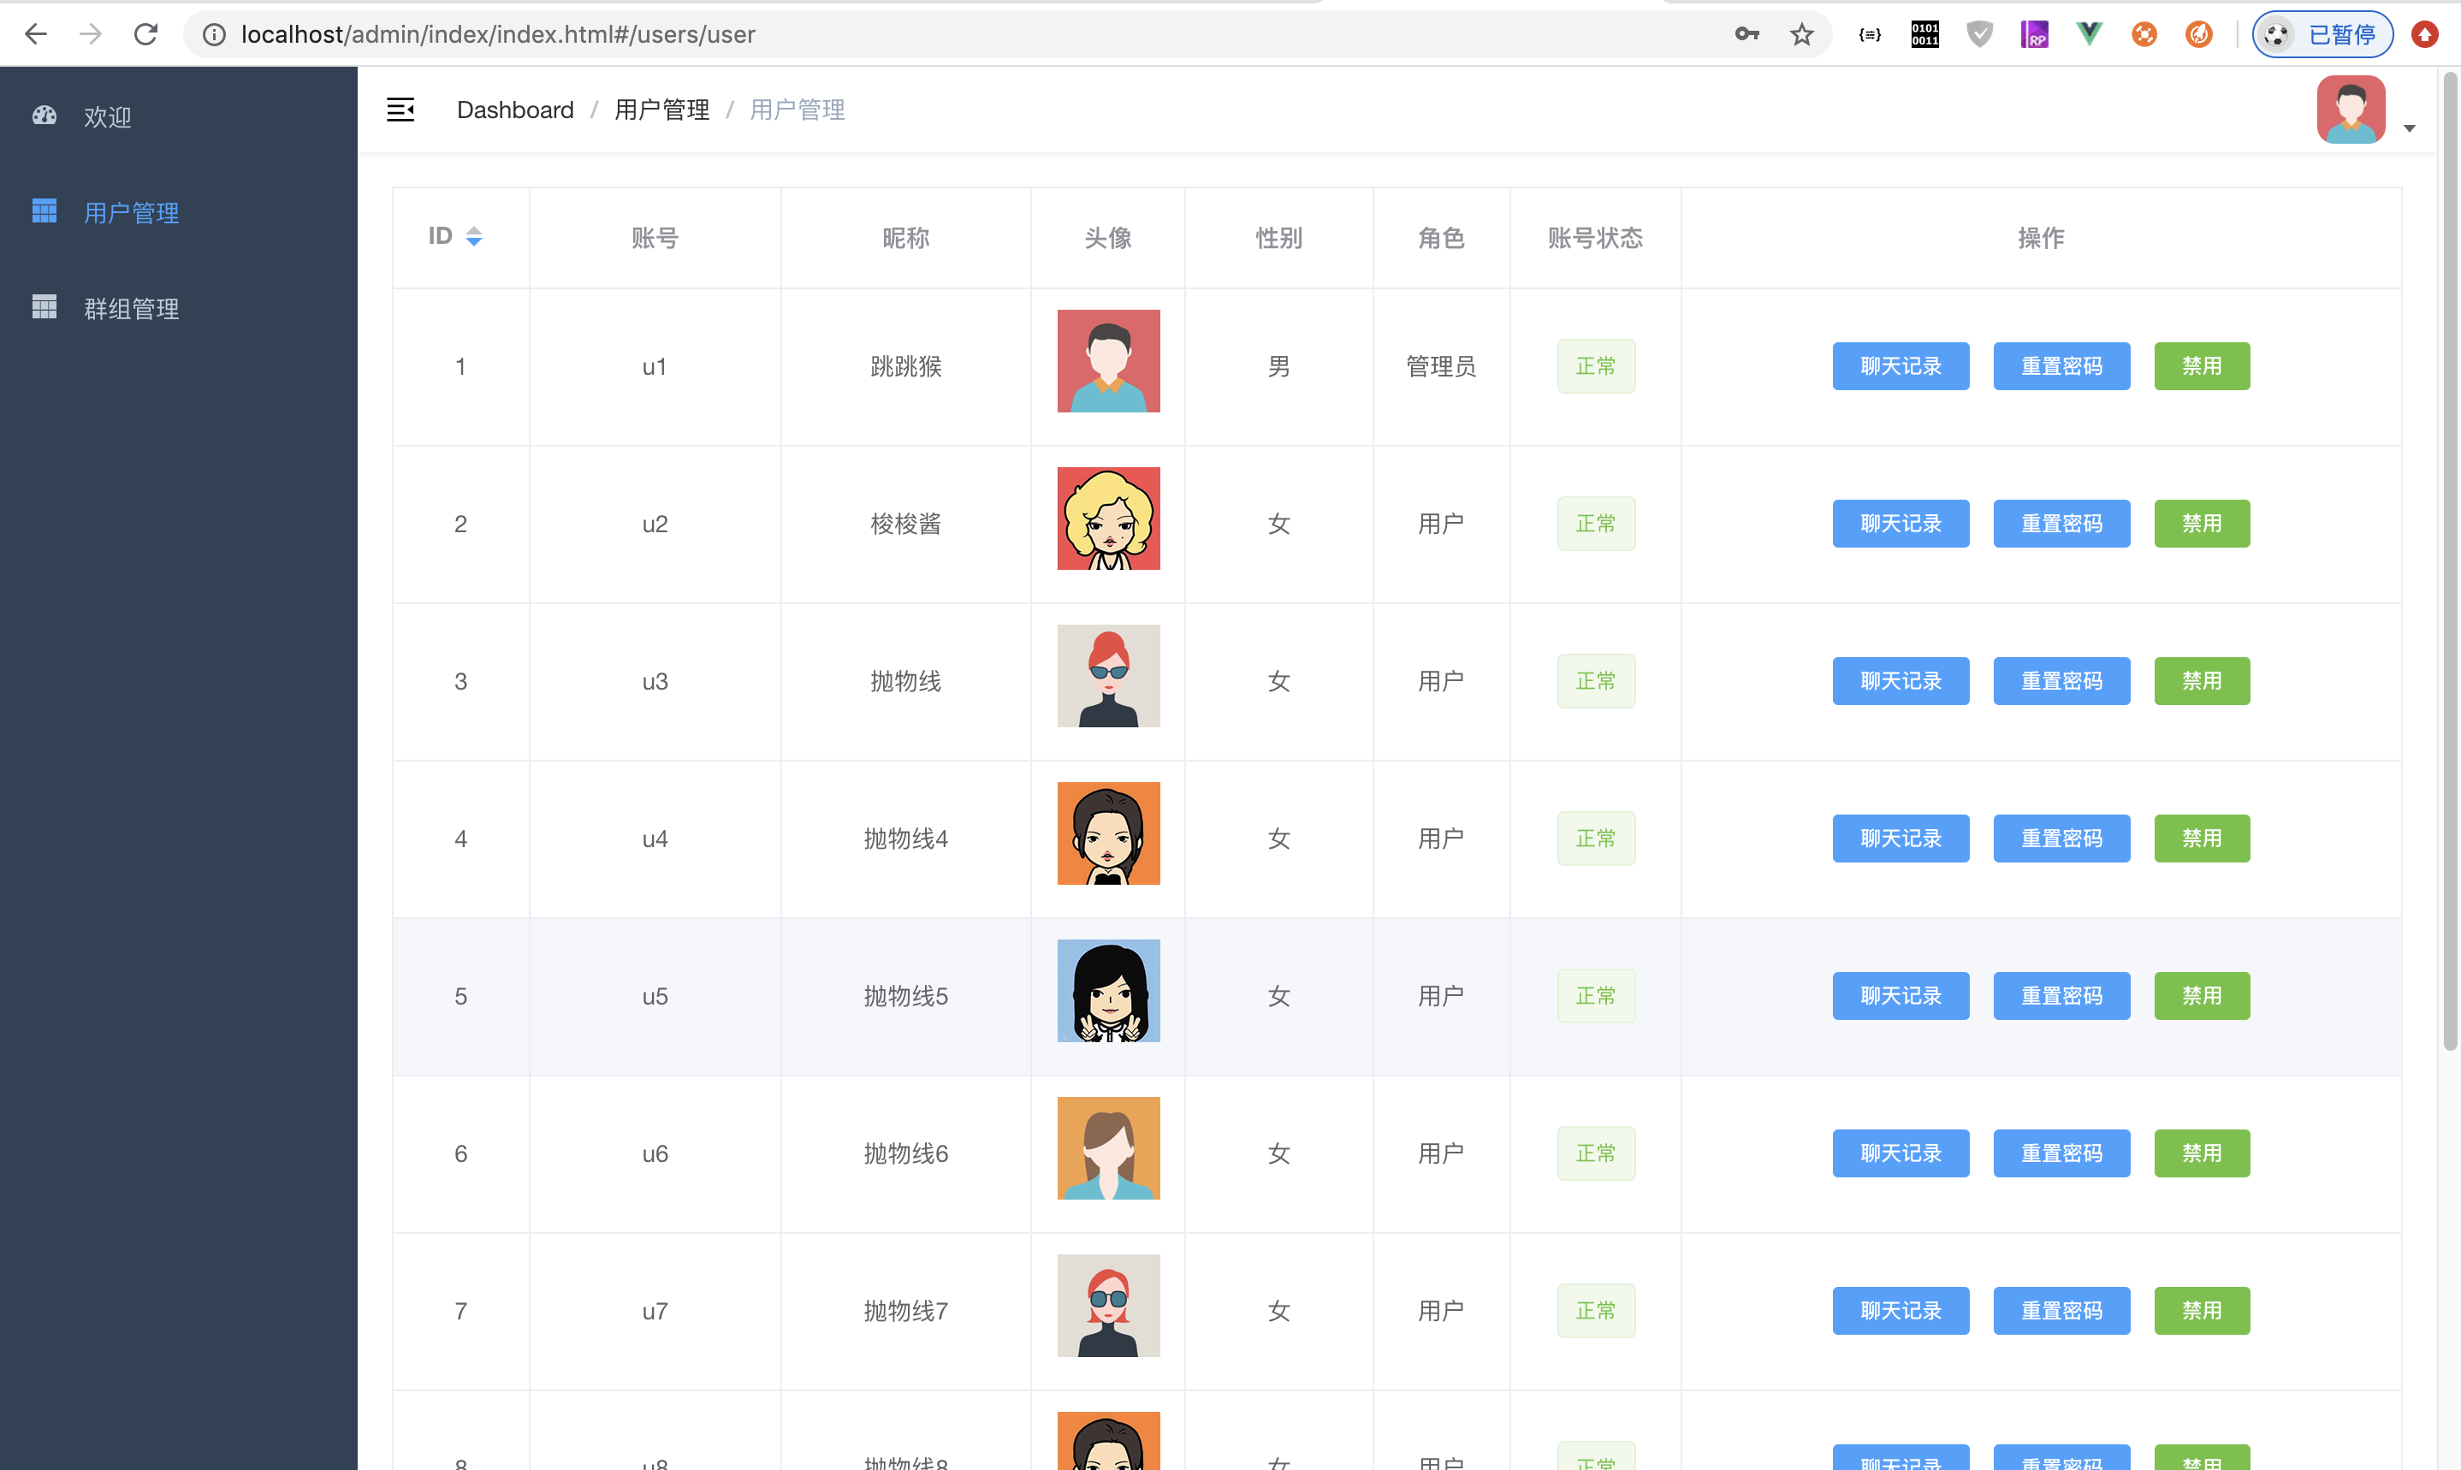Image resolution: width=2461 pixels, height=1470 pixels.
Task: Bookmark this page with the star icon
Action: coord(1801,35)
